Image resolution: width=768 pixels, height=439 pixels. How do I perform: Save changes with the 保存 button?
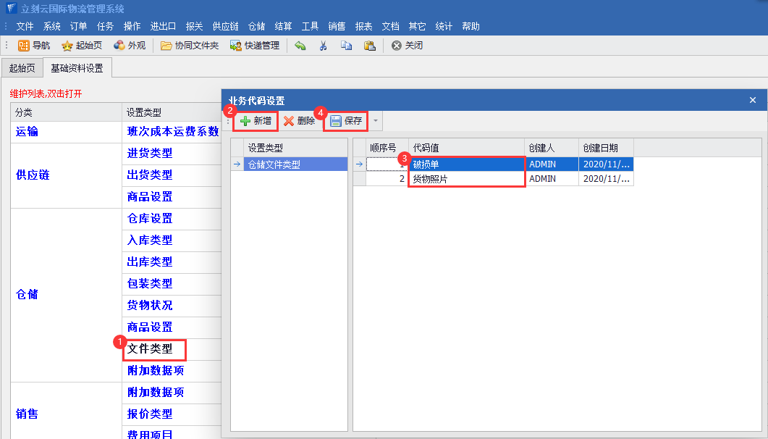[x=346, y=121]
